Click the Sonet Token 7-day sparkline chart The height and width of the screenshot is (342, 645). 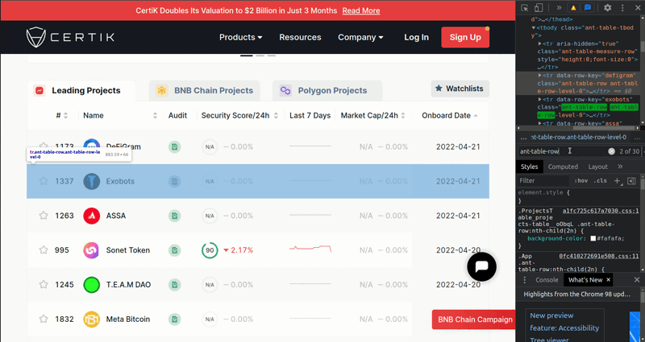310,249
